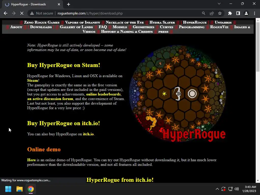Click Buy HyperRogue on Steam! heading
Image resolution: width=260 pixels, height=195 pixels.
(x=63, y=65)
